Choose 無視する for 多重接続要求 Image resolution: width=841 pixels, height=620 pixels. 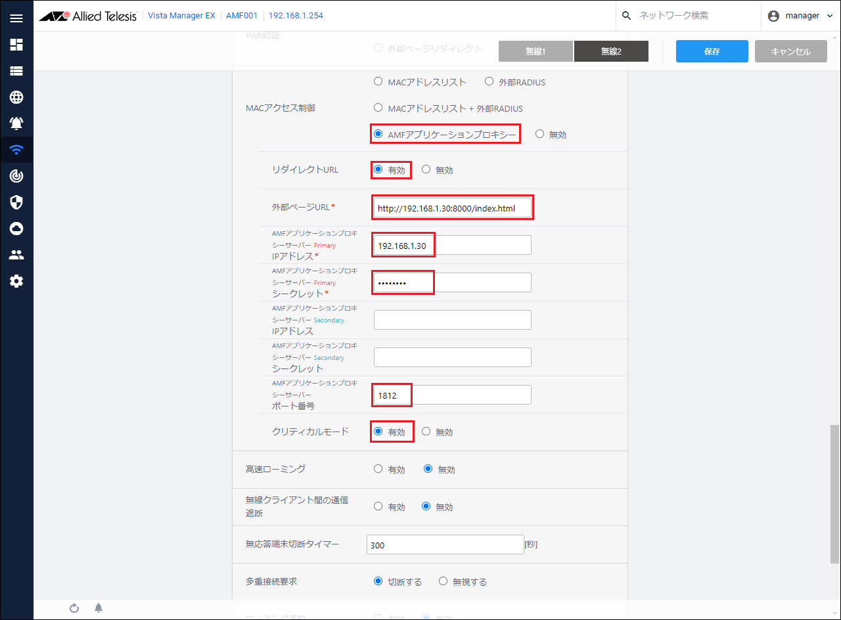coord(443,581)
